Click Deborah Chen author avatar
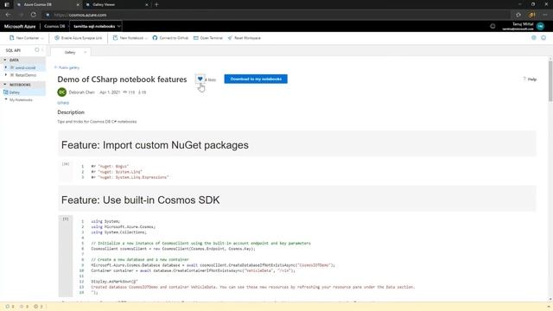Image resolution: width=553 pixels, height=311 pixels. click(61, 92)
